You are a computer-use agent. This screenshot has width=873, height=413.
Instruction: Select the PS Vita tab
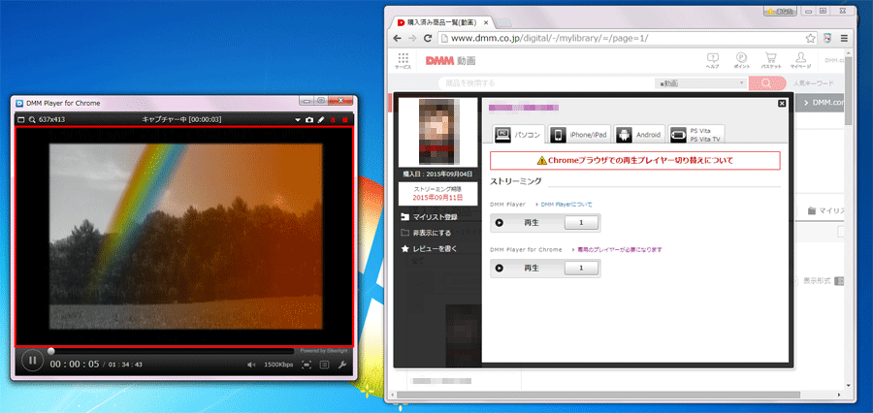tap(696, 134)
